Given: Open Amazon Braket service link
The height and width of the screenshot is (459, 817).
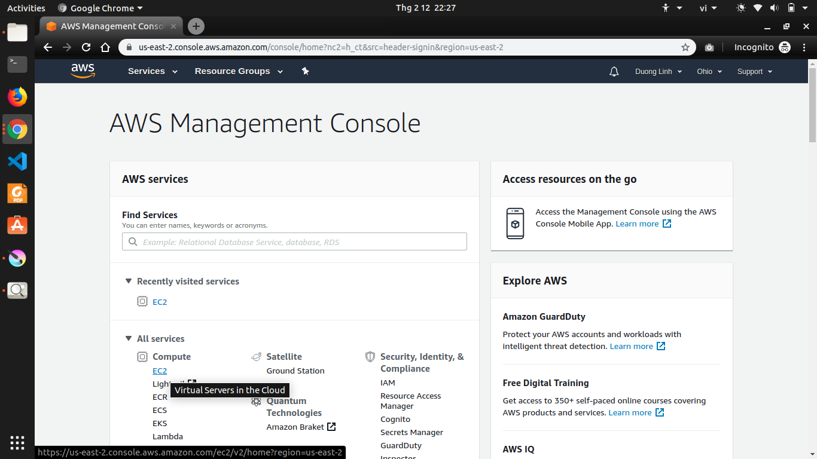Looking at the screenshot, I should click(295, 427).
